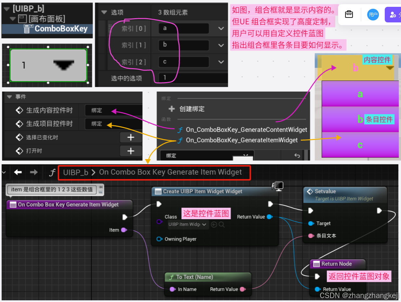Click the purple add-user button in top bar
The width and height of the screenshot is (401, 302).
pos(393,15)
